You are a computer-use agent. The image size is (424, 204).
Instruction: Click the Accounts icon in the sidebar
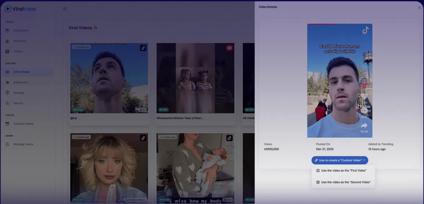click(7, 41)
